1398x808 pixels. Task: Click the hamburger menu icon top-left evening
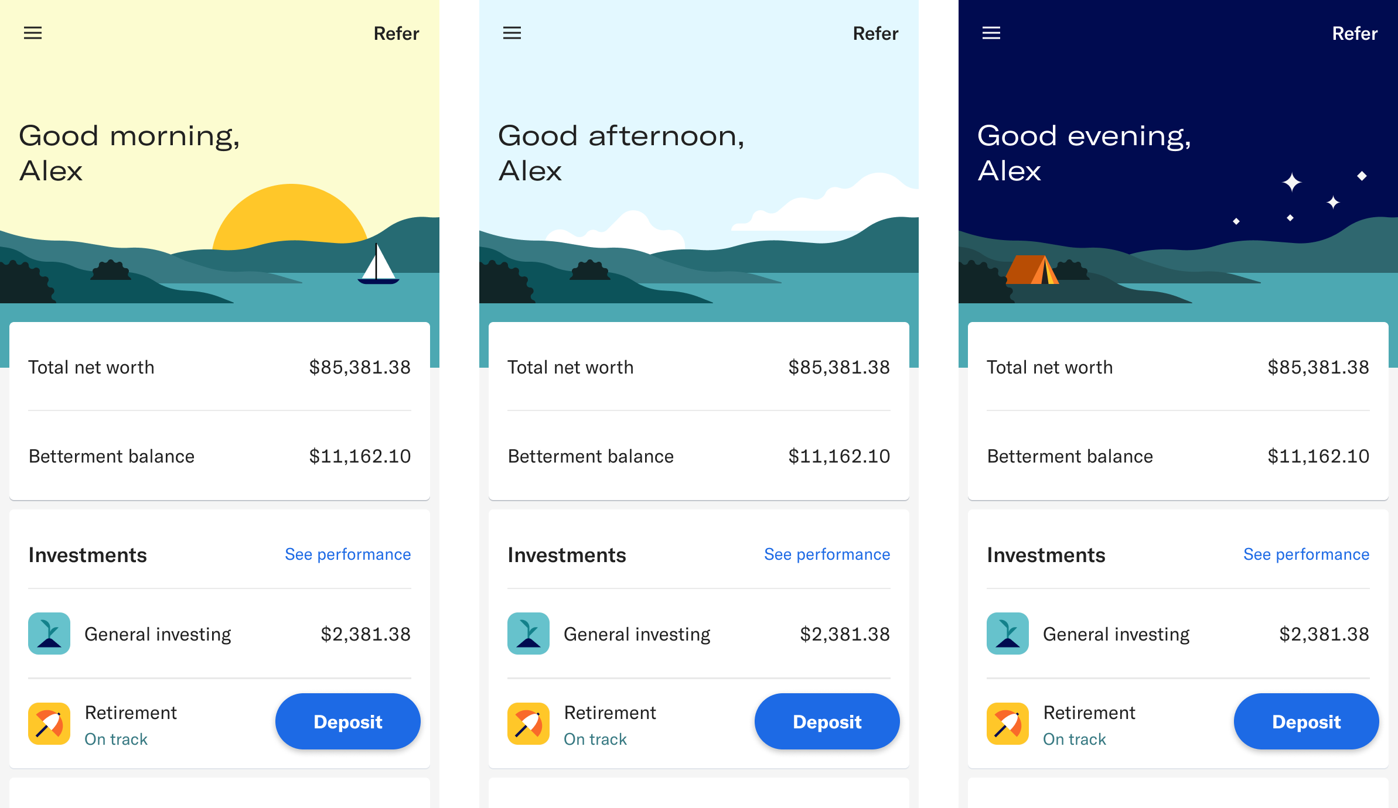(991, 34)
